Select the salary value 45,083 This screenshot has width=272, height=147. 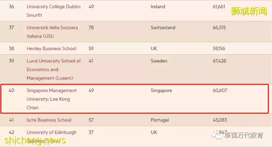(x=220, y=120)
